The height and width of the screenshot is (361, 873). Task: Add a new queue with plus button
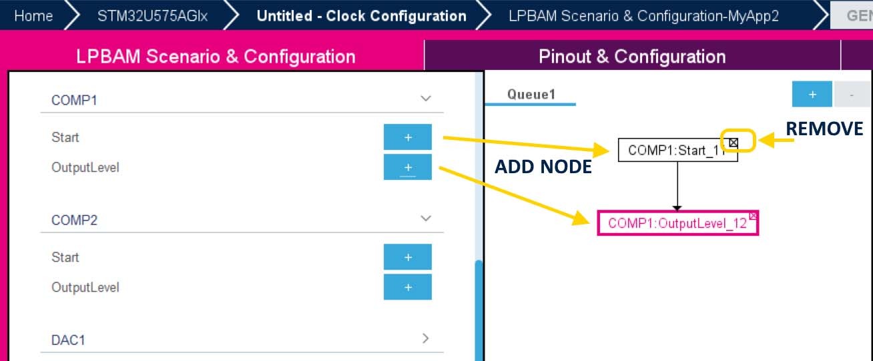812,95
